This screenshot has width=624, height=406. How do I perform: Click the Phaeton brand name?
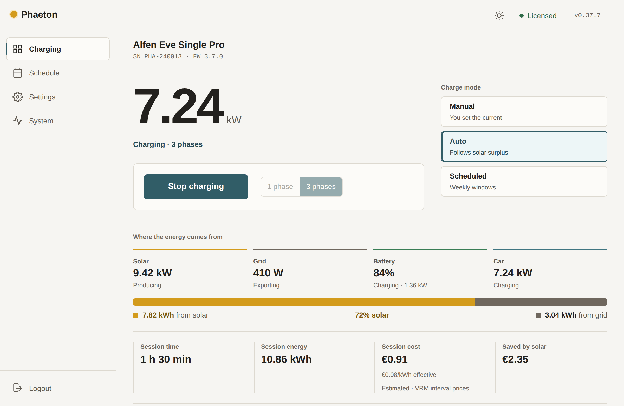click(39, 14)
